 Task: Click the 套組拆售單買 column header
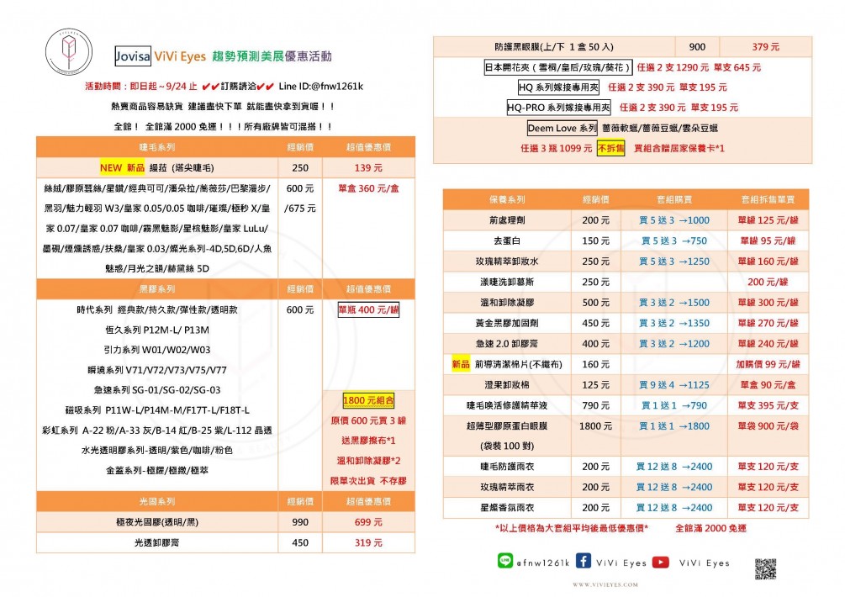[768, 199]
